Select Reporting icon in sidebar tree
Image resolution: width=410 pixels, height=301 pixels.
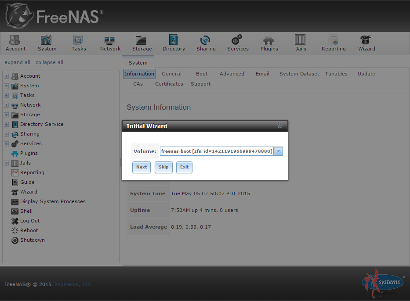(x=15, y=172)
